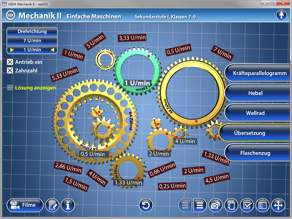Viewport: 292px width, 219px height.
Task: Open the notes editor pencil icon
Action: (x=52, y=205)
